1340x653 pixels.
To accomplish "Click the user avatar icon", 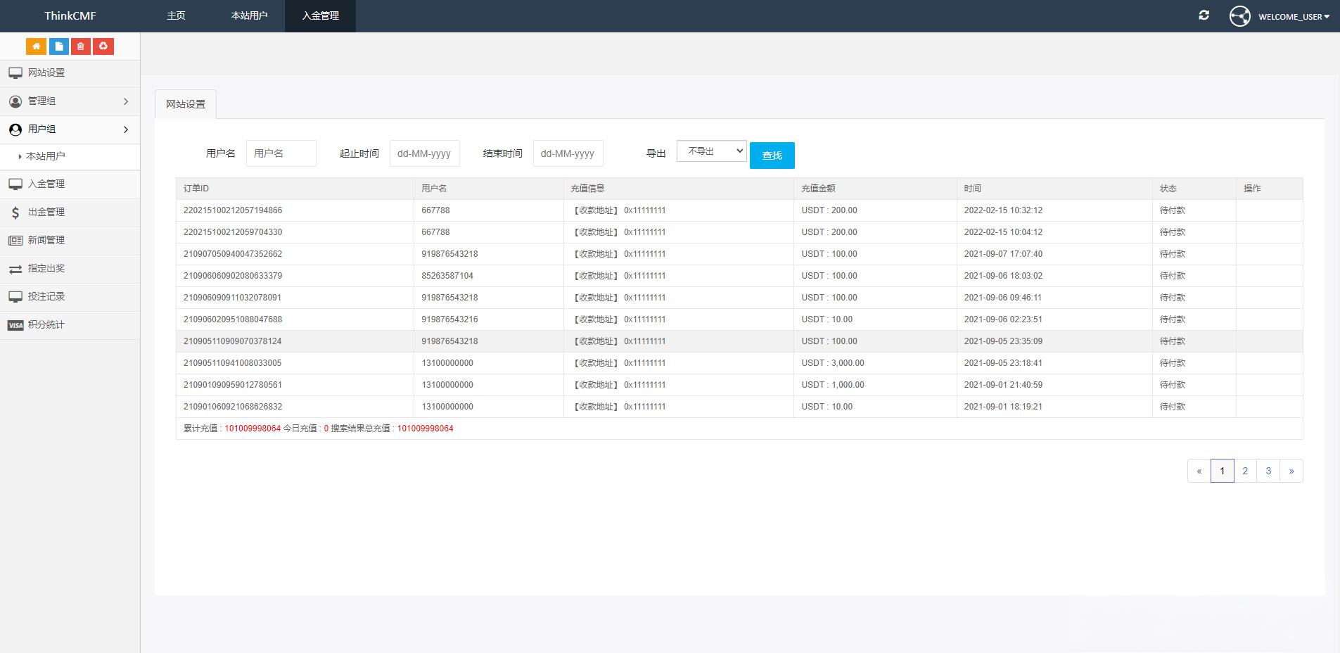I will point(1239,16).
